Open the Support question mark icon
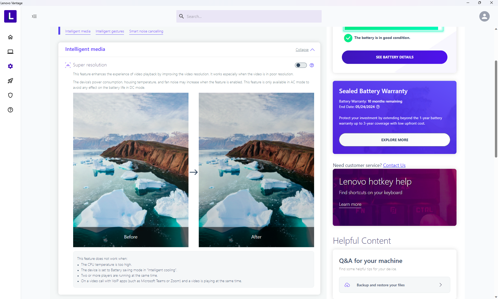Viewport: 498px width, 299px height. [x=10, y=110]
